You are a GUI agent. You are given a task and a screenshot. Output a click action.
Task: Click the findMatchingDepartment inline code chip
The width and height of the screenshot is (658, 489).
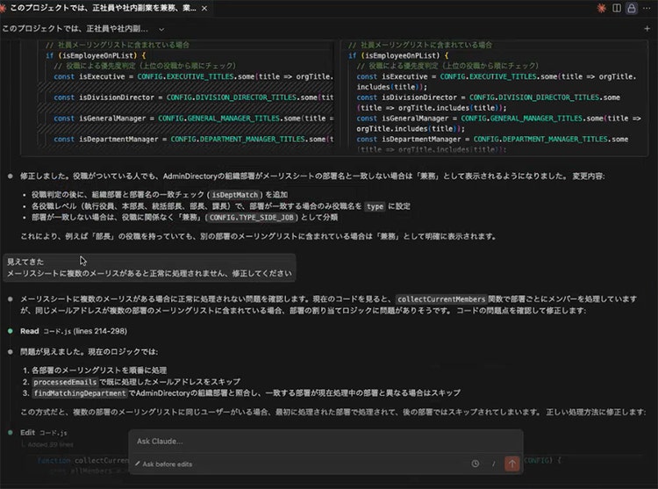pos(80,393)
